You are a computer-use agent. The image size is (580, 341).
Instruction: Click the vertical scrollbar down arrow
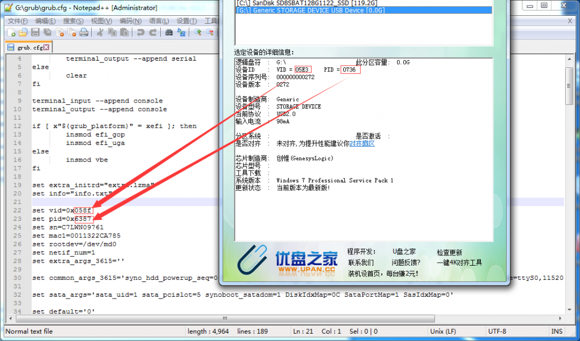click(569, 310)
